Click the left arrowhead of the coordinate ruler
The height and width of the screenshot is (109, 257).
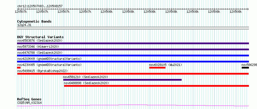(18, 9)
